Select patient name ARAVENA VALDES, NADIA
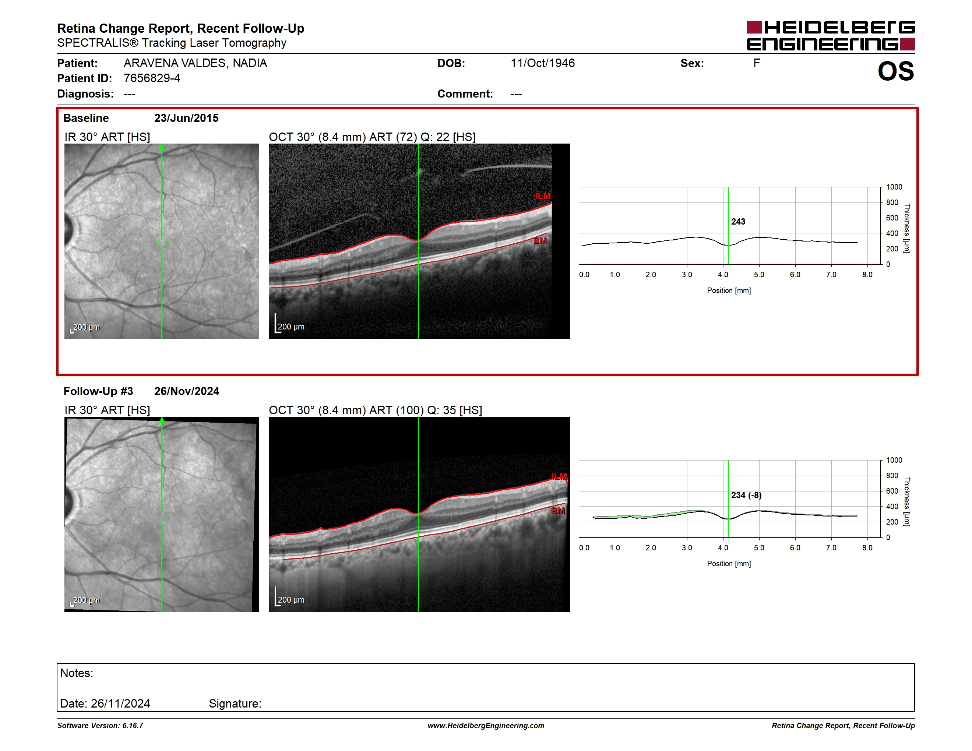972x751 pixels. pyautogui.click(x=196, y=63)
